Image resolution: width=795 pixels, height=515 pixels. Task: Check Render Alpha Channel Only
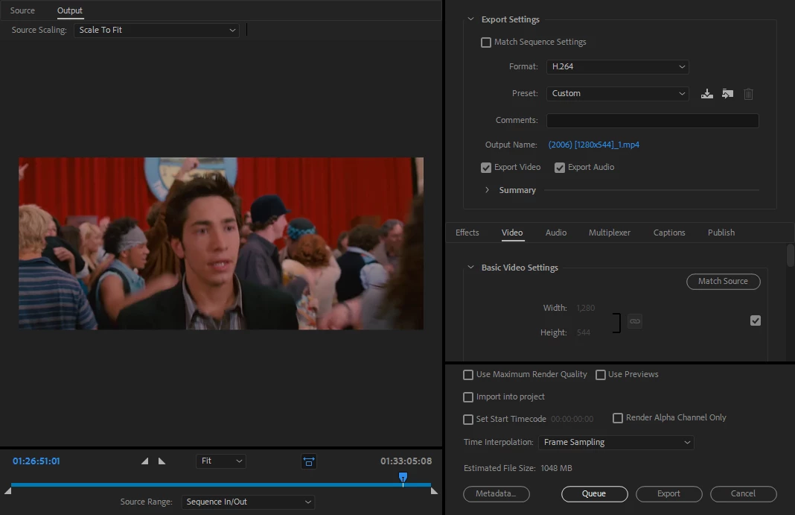click(x=618, y=418)
